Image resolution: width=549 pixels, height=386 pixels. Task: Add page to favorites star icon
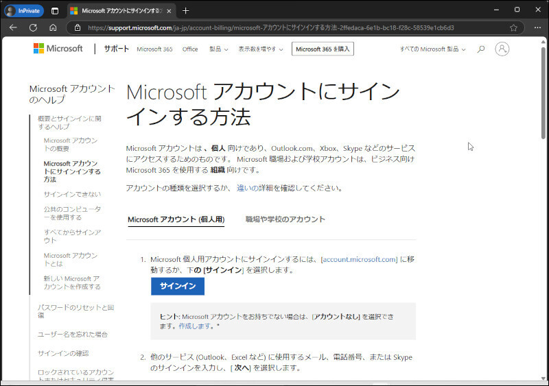[x=513, y=27]
